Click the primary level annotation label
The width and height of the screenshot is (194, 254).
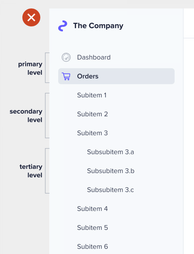tap(30, 68)
